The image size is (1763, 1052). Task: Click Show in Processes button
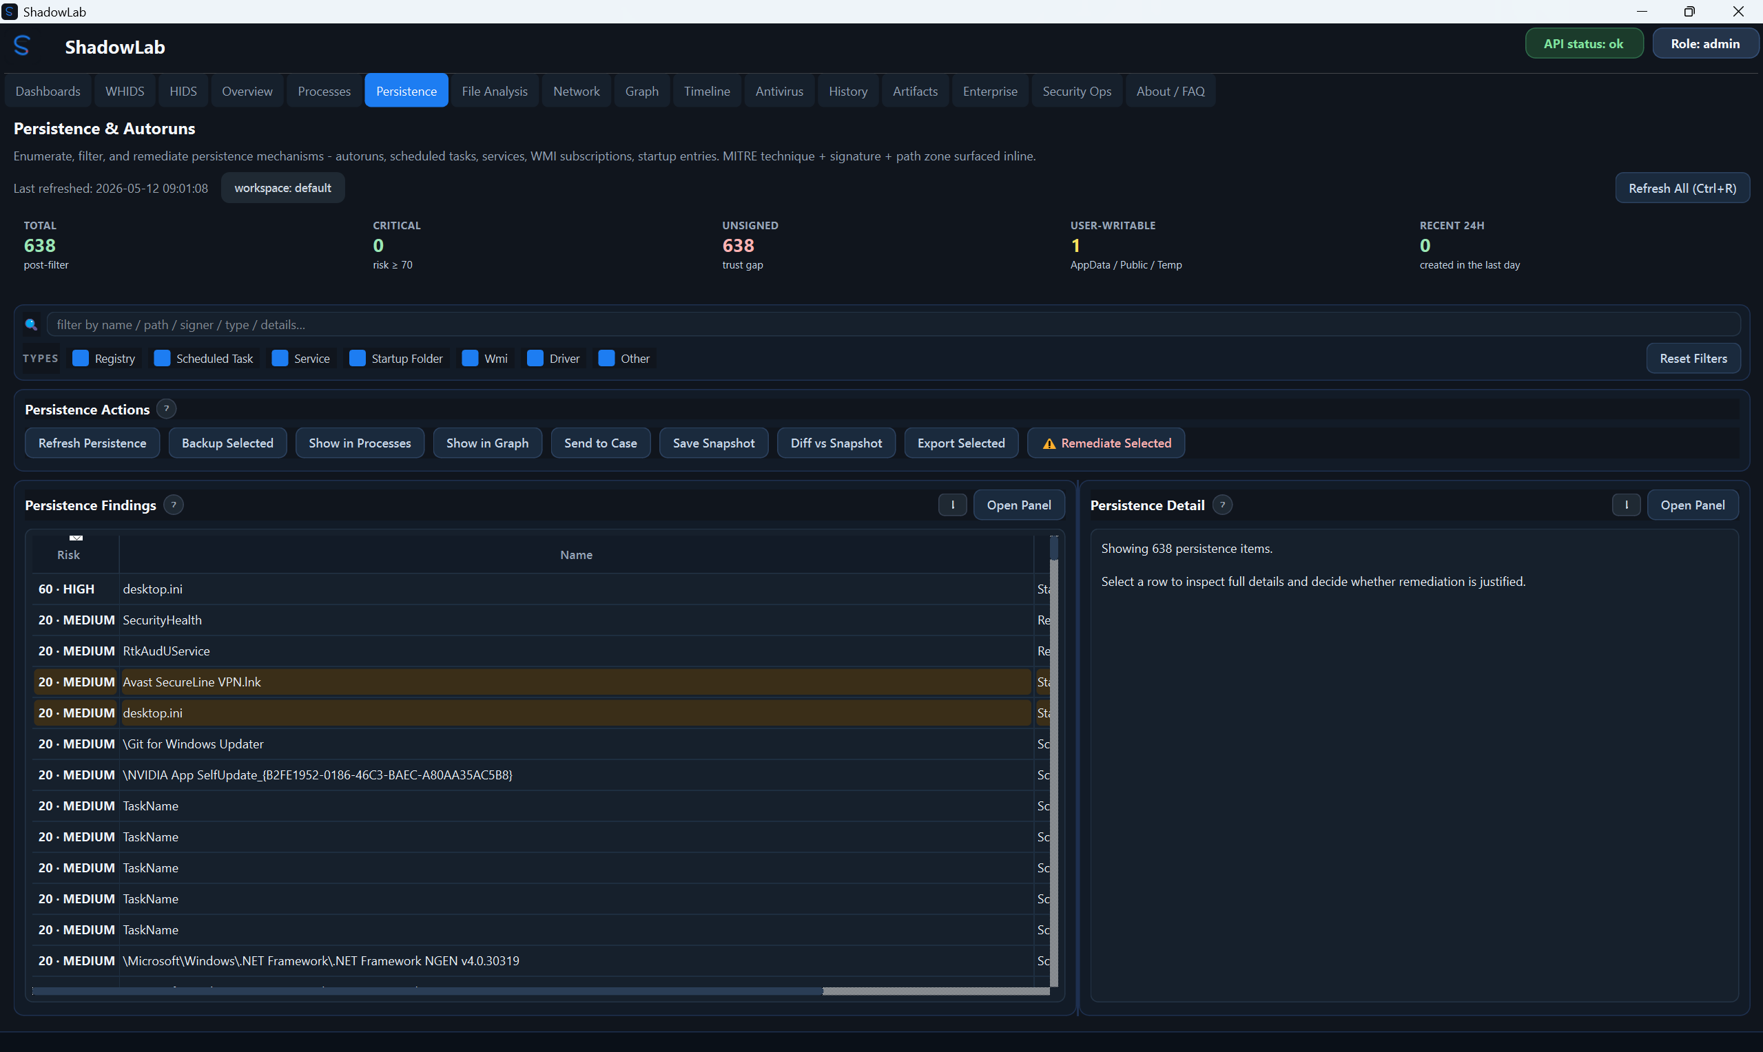click(x=360, y=443)
